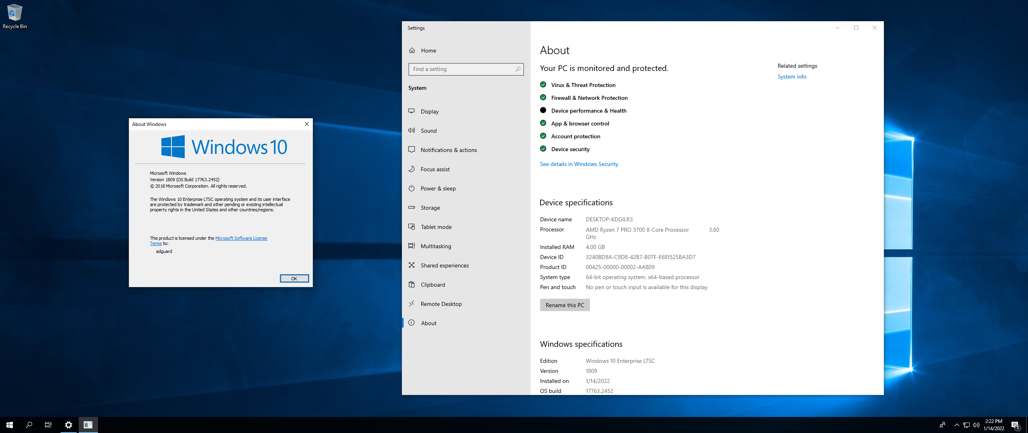Open Task View on the taskbar
The image size is (1028, 433).
click(x=48, y=425)
